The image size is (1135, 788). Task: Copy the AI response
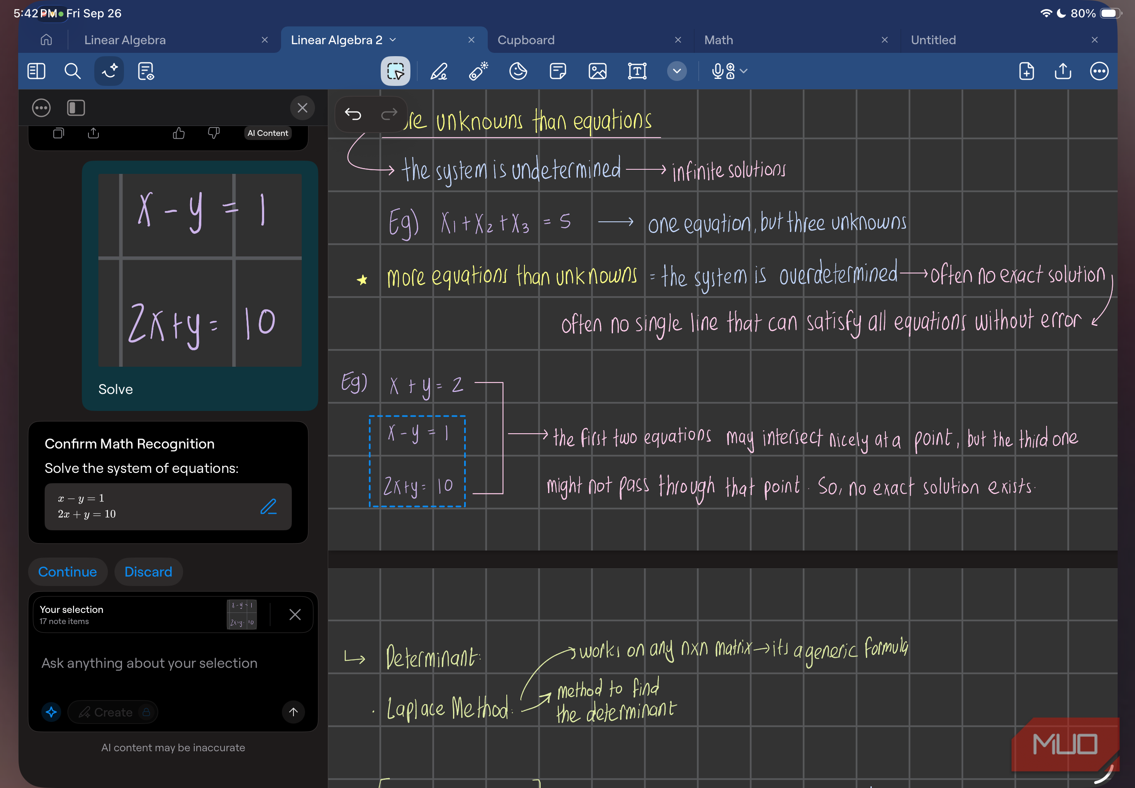pos(58,133)
